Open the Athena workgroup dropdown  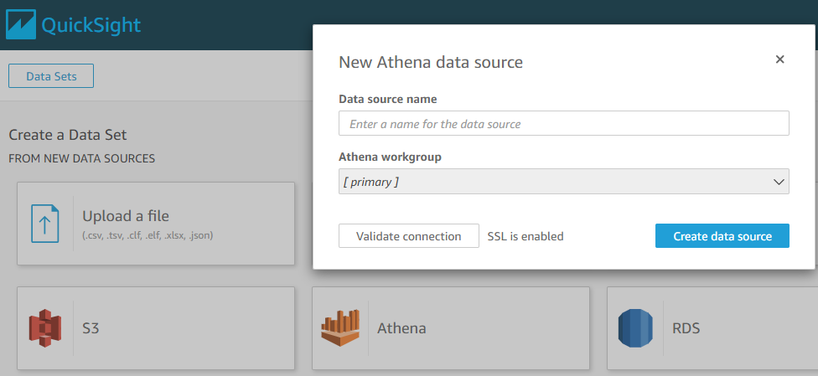[x=564, y=182]
